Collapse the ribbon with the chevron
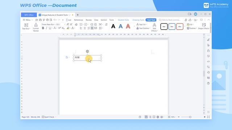The height and width of the screenshot is (130, 232). [209, 20]
